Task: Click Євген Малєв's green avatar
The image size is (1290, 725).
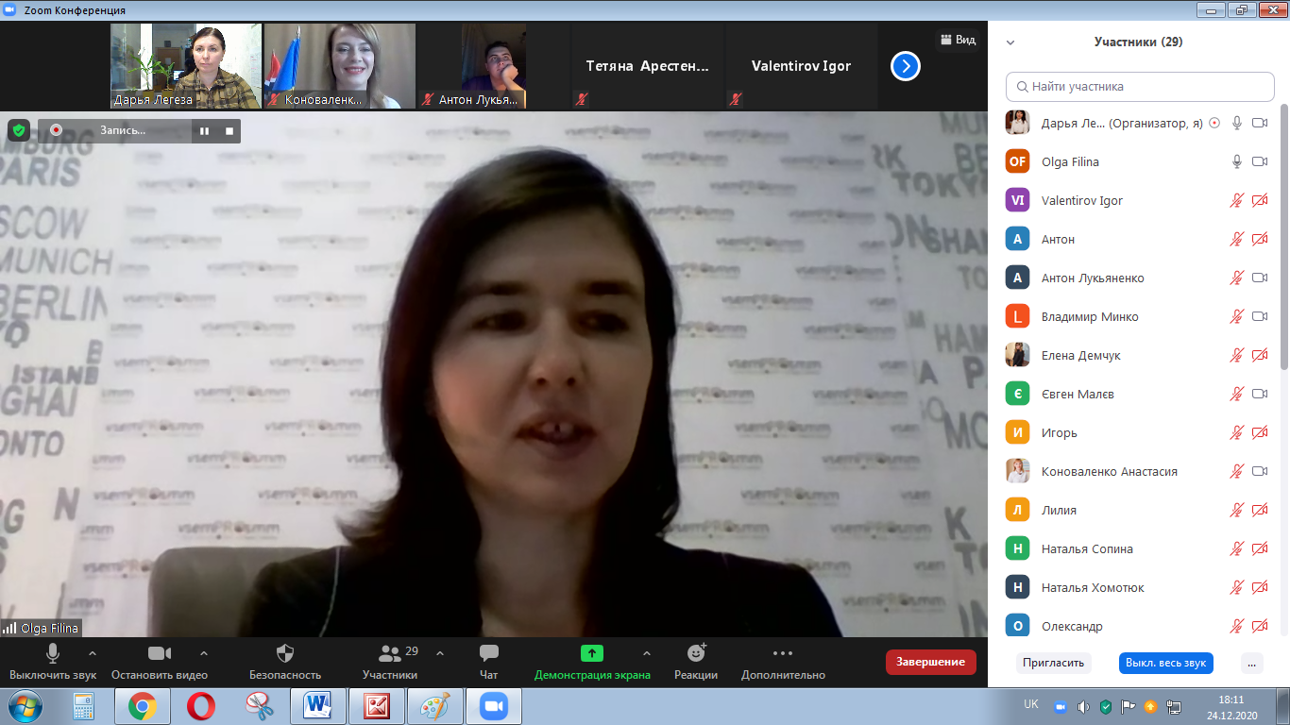Action: click(1018, 394)
